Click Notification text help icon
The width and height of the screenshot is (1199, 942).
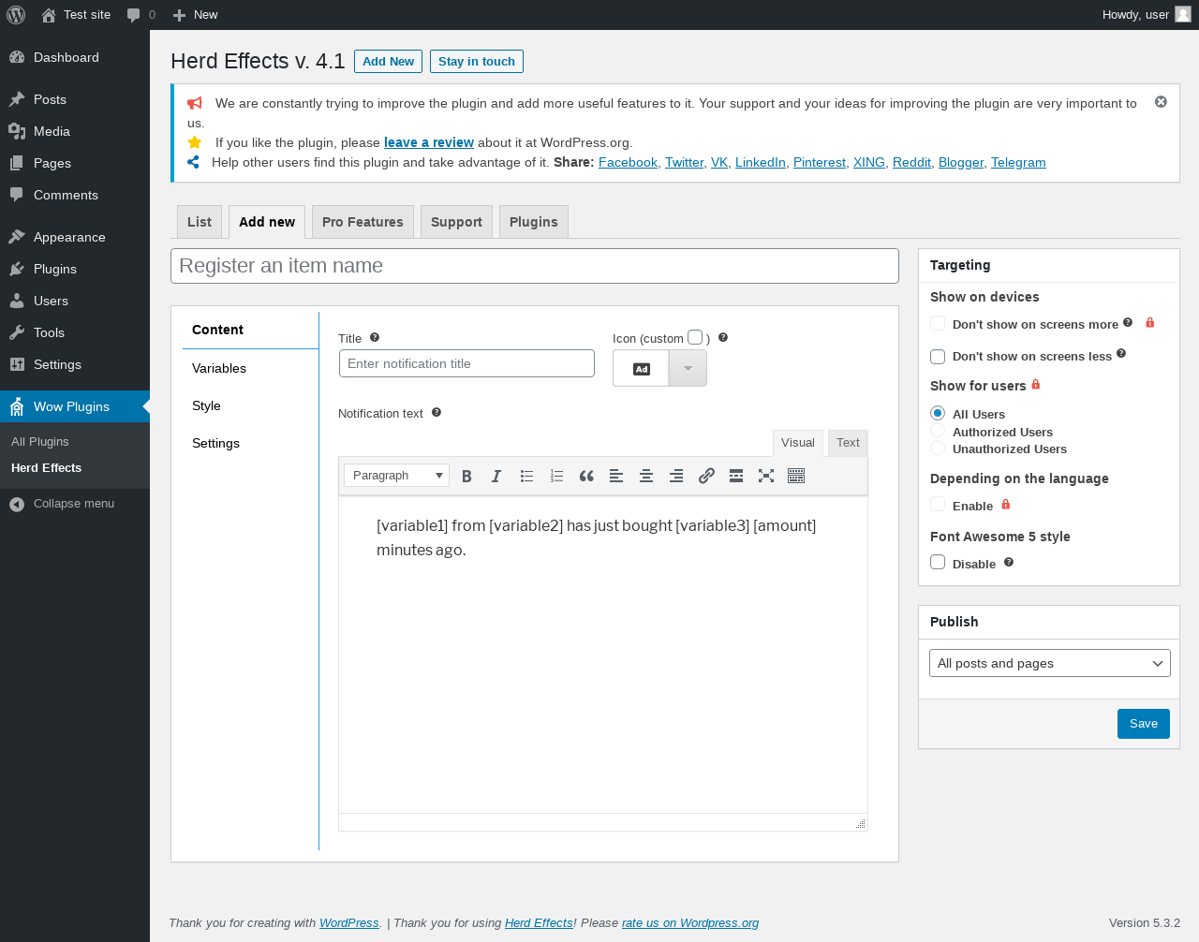pyautogui.click(x=437, y=412)
